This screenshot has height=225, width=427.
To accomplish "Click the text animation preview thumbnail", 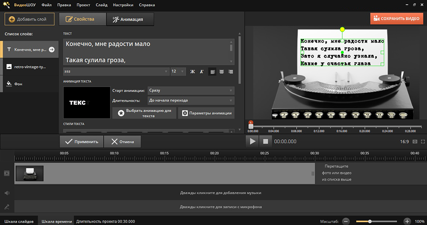I will point(87,103).
